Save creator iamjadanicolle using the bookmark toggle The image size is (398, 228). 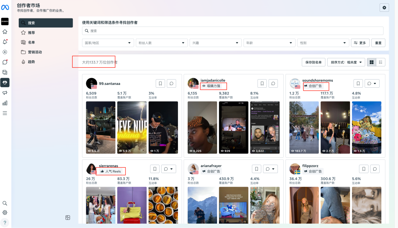(262, 83)
